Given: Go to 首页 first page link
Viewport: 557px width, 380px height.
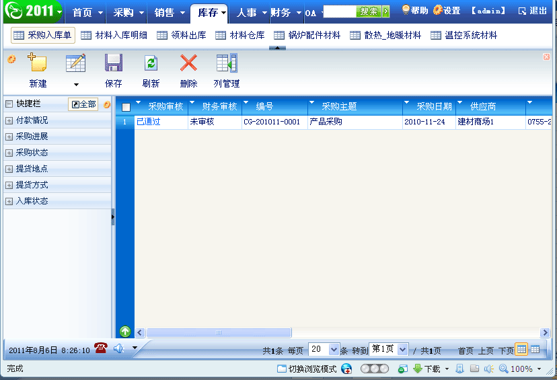Looking at the screenshot, I should click(x=466, y=351).
